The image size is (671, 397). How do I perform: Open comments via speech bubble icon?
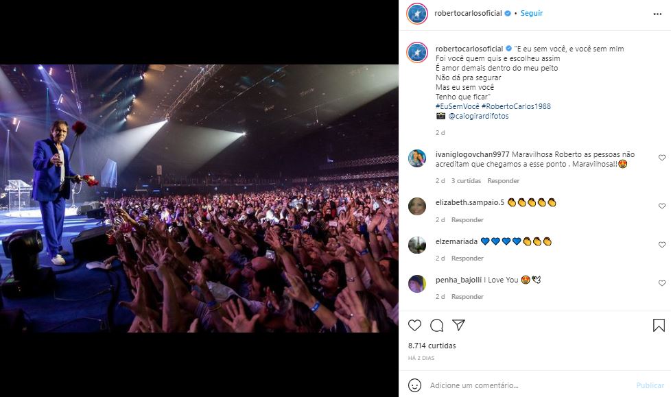tap(436, 325)
